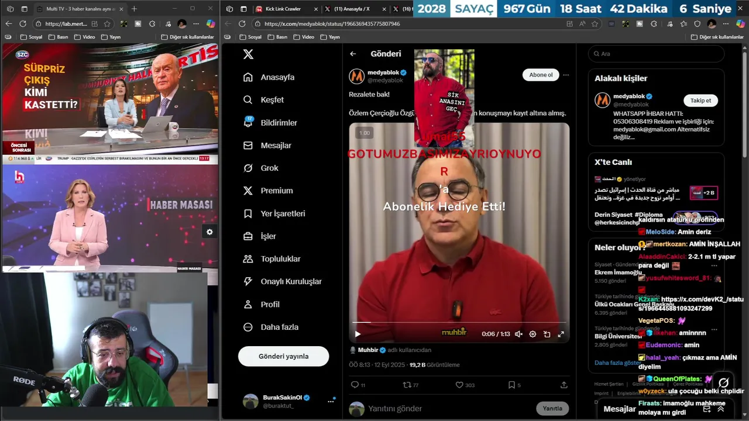This screenshot has width=749, height=421.
Task: Open video settings gear
Action: click(532, 334)
